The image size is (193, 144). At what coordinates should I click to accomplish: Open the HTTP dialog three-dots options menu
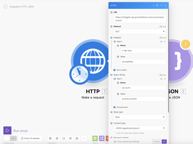coord(153,5)
